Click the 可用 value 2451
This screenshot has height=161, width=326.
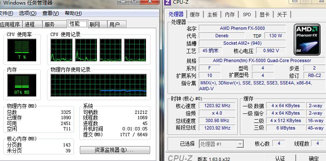point(66,123)
